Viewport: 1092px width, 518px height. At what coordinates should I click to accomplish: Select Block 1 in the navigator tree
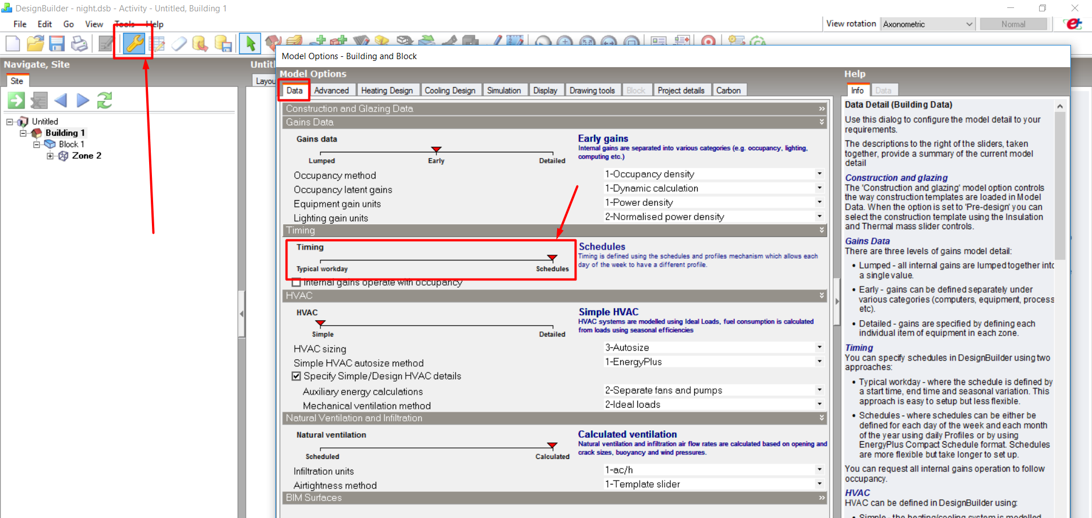pos(71,144)
